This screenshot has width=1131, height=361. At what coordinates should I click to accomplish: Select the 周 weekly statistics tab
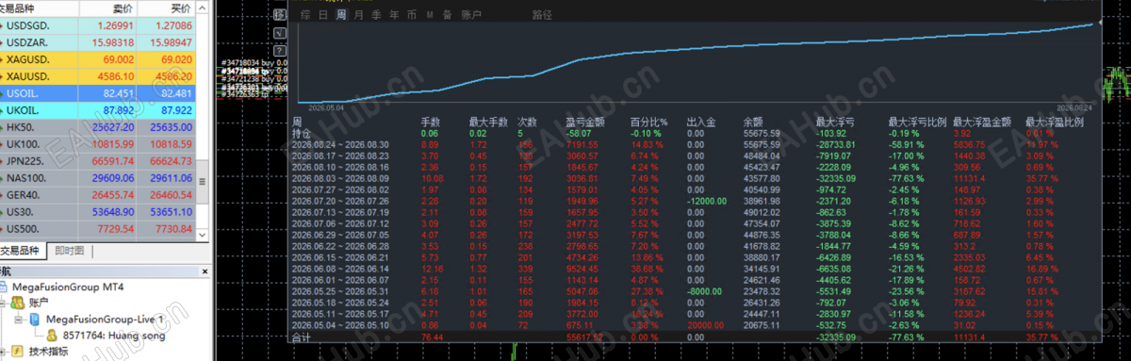coord(341,15)
